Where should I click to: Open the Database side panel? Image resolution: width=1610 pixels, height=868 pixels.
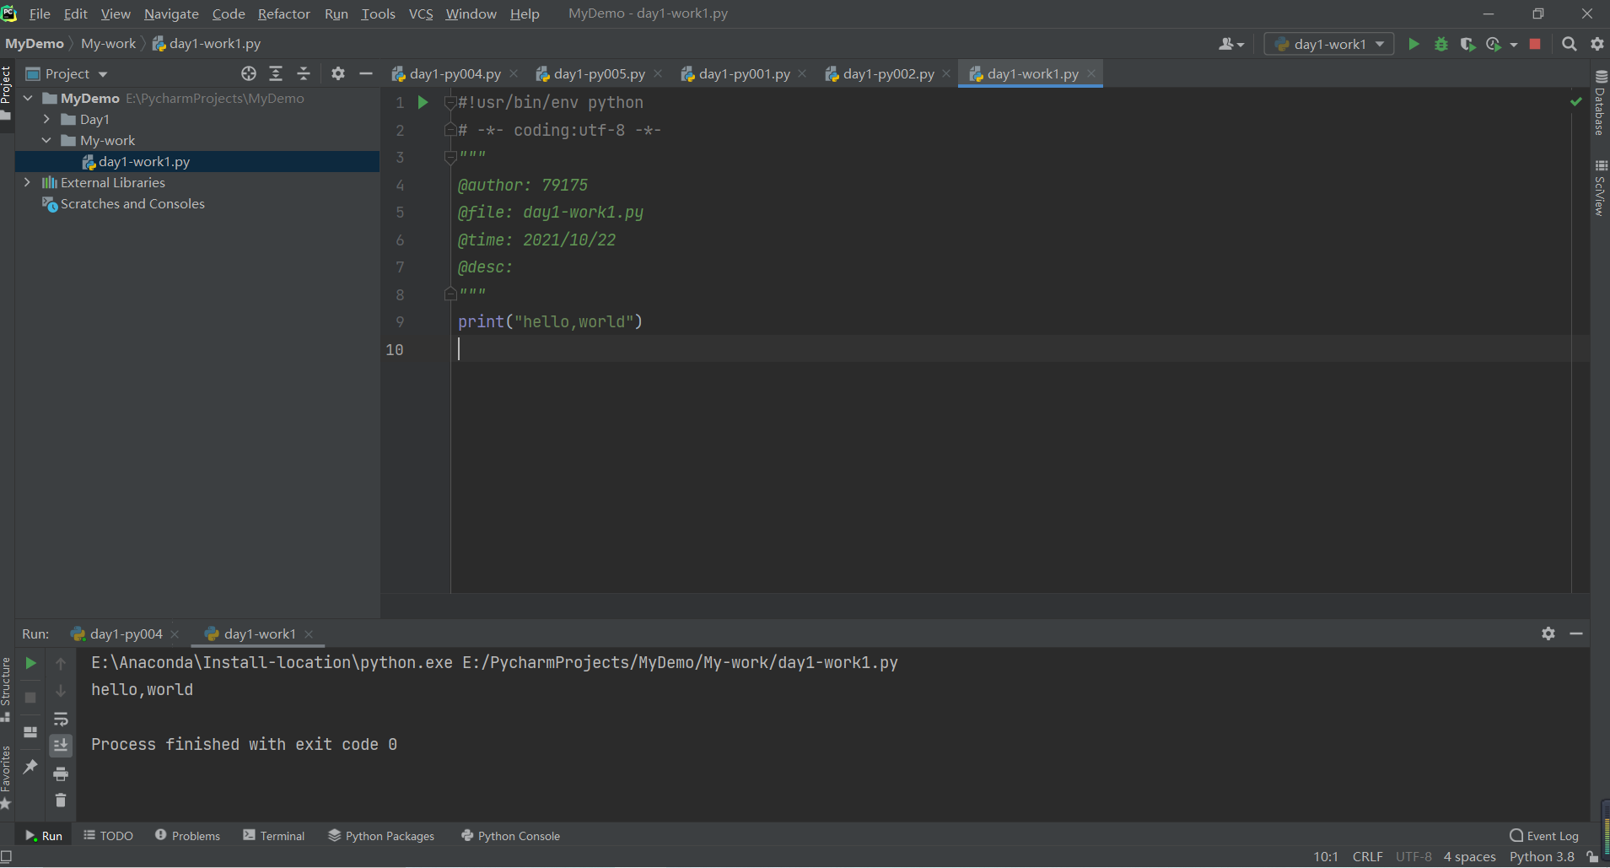pyautogui.click(x=1600, y=102)
